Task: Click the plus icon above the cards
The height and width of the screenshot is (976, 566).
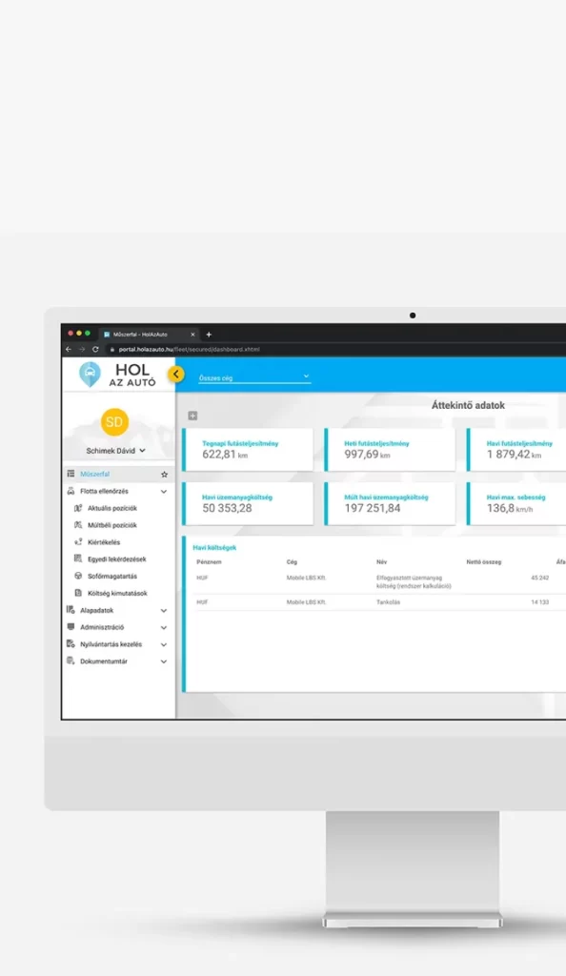Action: pyautogui.click(x=192, y=416)
